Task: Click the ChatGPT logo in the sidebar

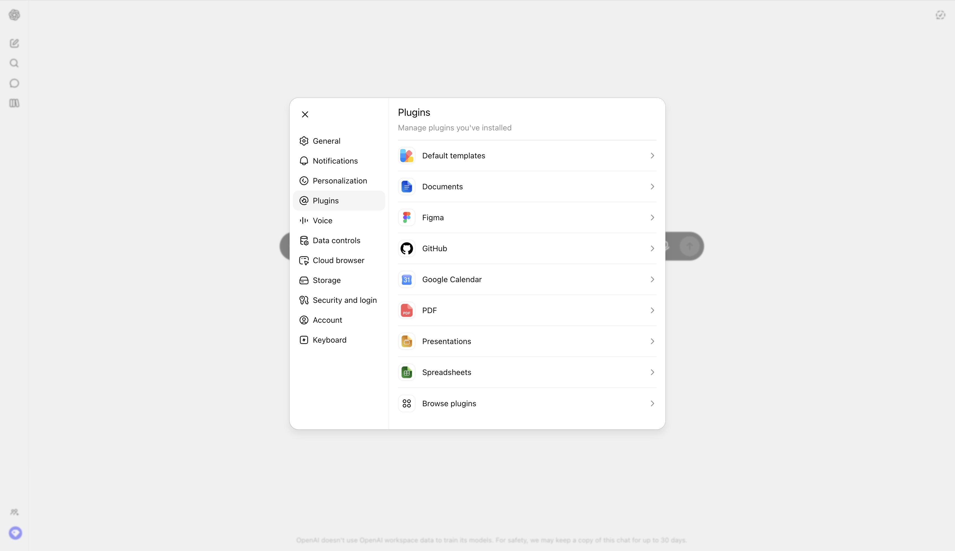Action: [14, 15]
